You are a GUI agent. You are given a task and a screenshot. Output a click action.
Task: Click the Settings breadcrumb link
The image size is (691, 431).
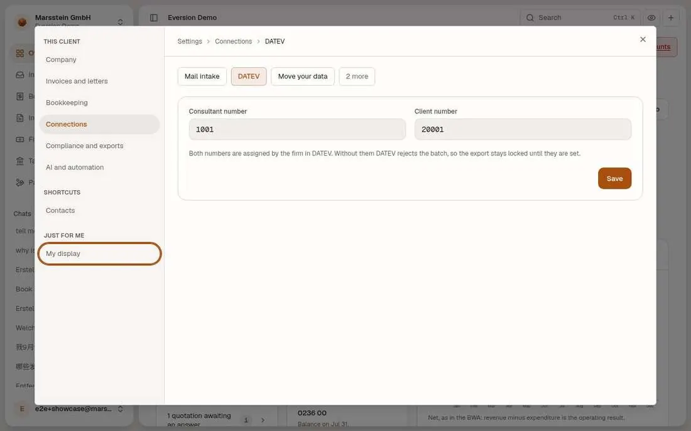pyautogui.click(x=190, y=41)
